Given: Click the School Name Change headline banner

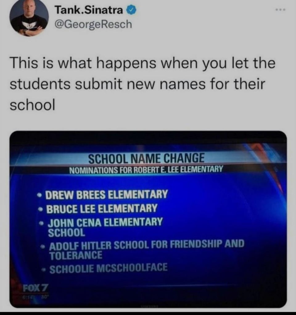Looking at the screenshot, I should click(146, 158).
